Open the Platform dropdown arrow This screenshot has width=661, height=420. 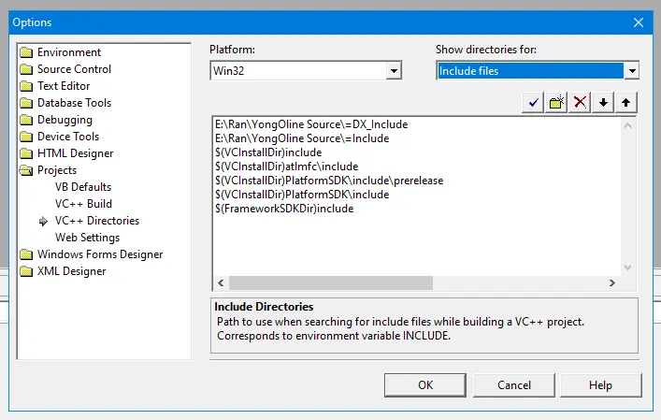(x=394, y=70)
